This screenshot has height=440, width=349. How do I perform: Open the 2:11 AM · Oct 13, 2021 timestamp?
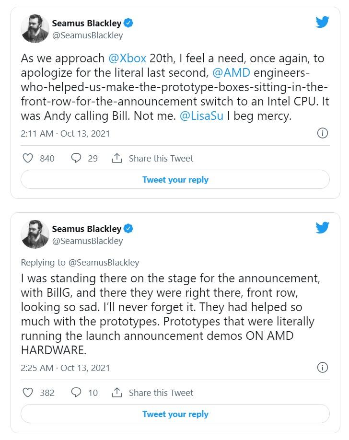pos(65,134)
